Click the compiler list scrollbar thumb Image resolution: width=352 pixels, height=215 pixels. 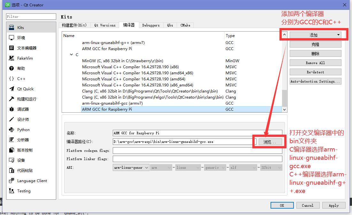coord(284,98)
